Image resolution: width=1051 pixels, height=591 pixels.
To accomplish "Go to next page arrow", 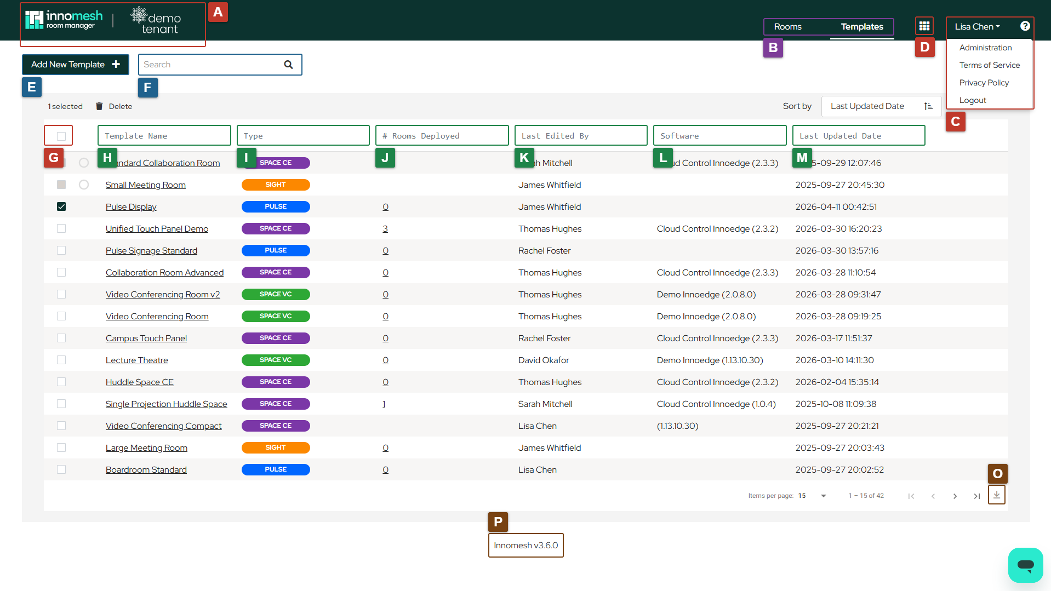I will pos(955,496).
